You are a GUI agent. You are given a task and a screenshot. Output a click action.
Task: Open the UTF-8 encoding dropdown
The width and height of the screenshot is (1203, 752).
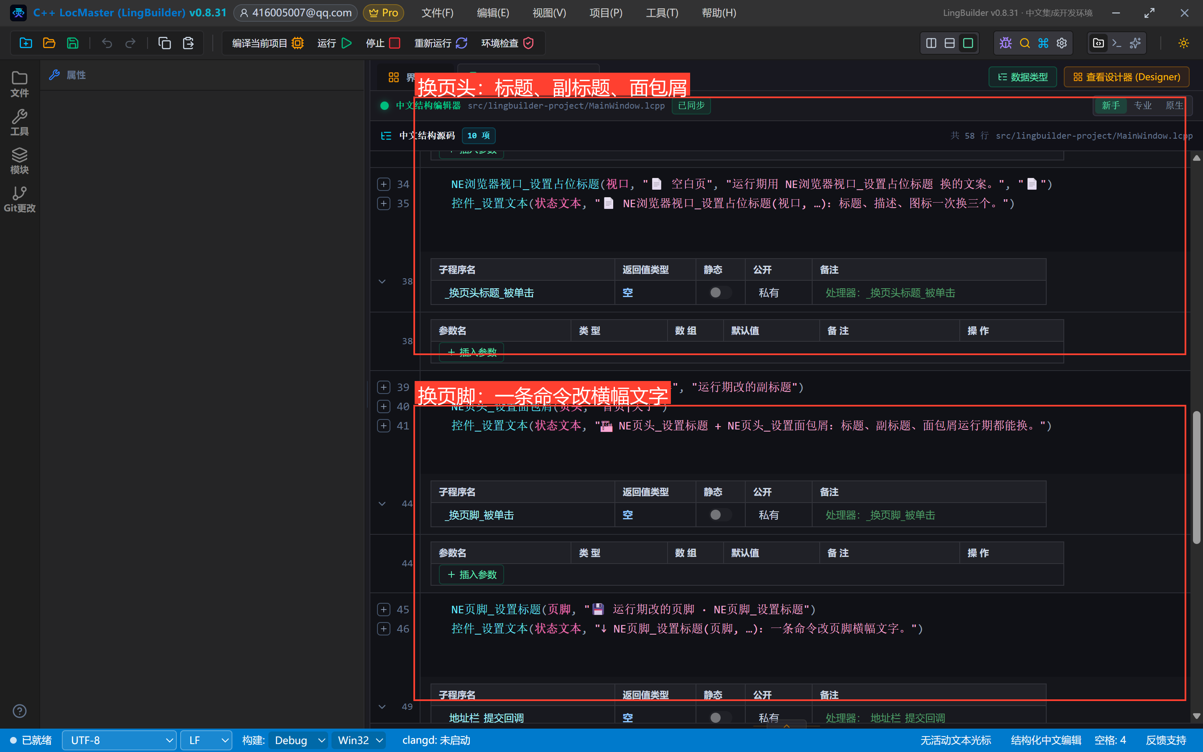point(119,740)
